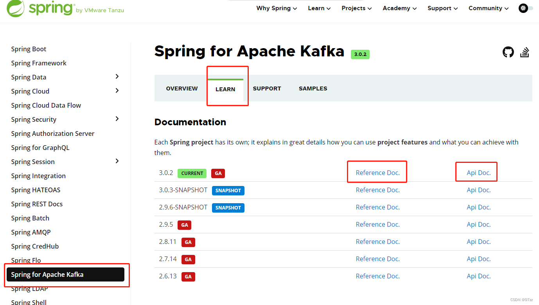Open Api Doc for 2.7.14
Viewport: 539px width, 305px height.
(478, 259)
